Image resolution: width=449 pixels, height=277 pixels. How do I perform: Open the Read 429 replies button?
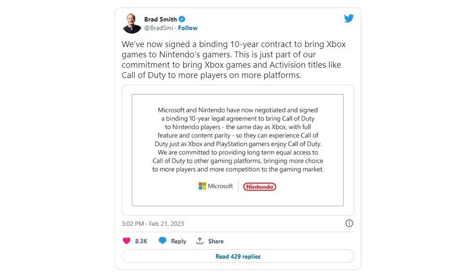pos(238,256)
